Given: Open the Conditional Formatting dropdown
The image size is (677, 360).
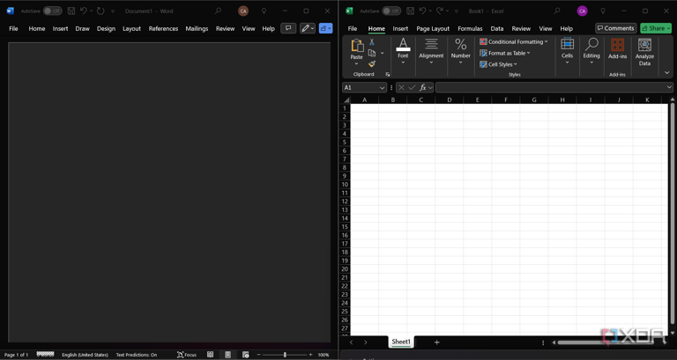Looking at the screenshot, I should click(513, 42).
